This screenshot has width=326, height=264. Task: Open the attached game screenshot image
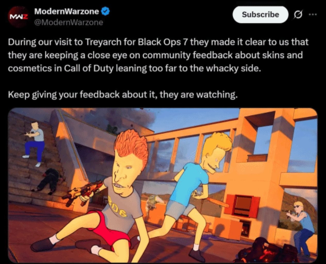click(163, 185)
